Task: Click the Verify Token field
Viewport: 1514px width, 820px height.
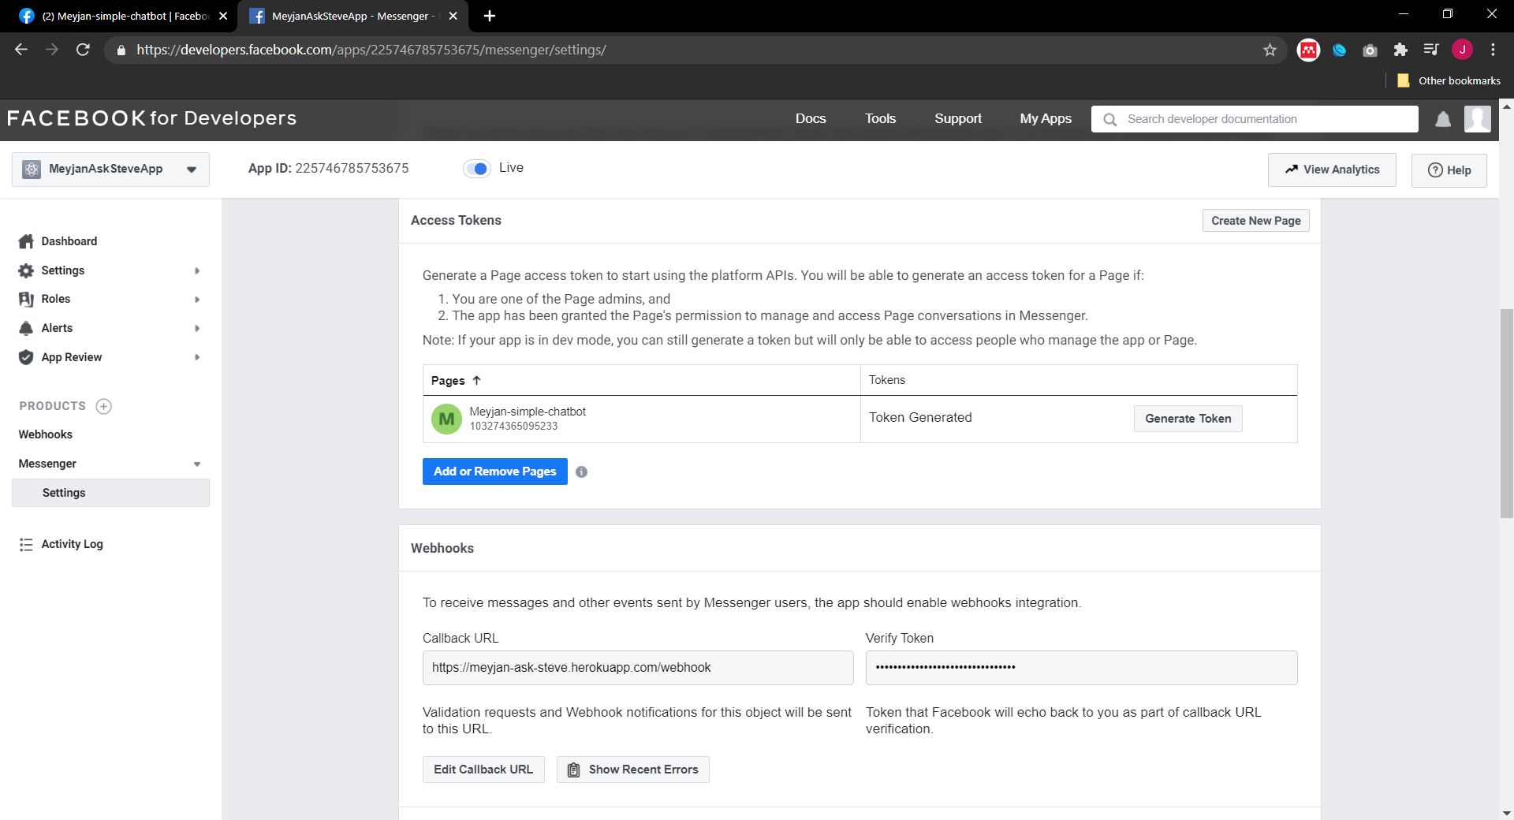Action: [1081, 668]
